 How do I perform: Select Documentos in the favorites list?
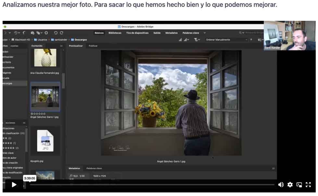pos(8,68)
